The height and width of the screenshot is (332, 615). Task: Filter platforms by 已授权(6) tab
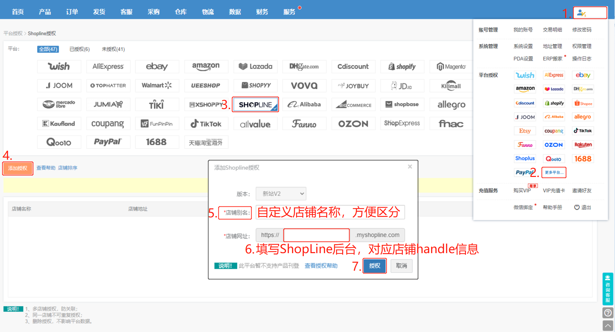click(x=80, y=49)
